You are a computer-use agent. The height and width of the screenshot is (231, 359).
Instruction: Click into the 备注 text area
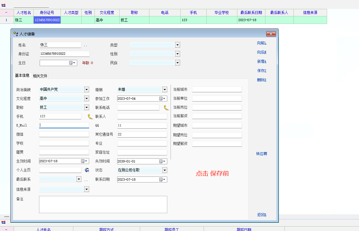tap(103, 204)
